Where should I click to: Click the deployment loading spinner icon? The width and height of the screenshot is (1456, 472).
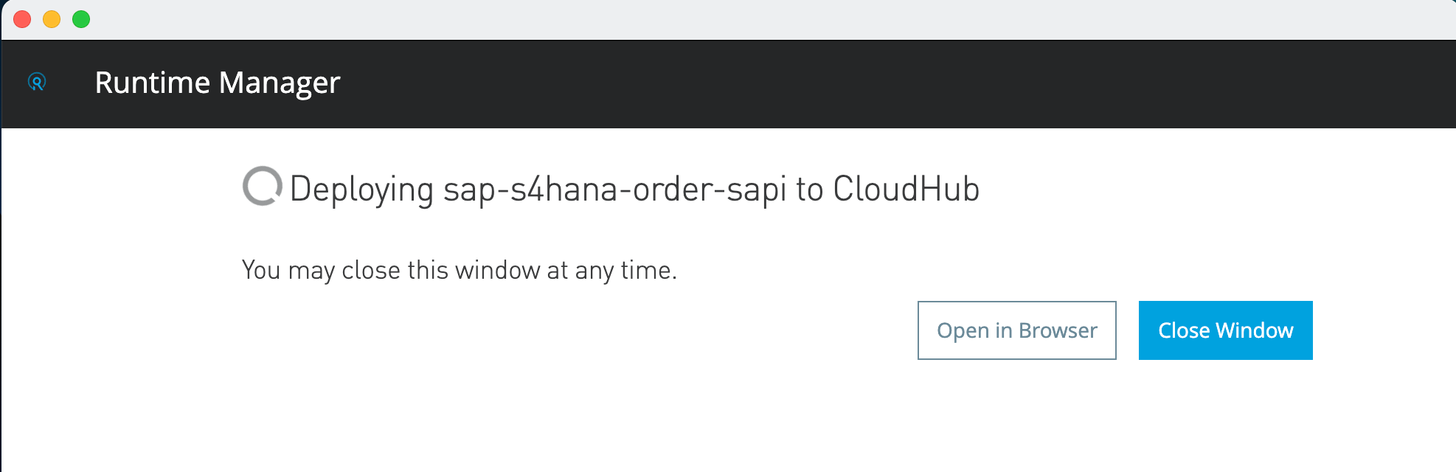pos(262,187)
